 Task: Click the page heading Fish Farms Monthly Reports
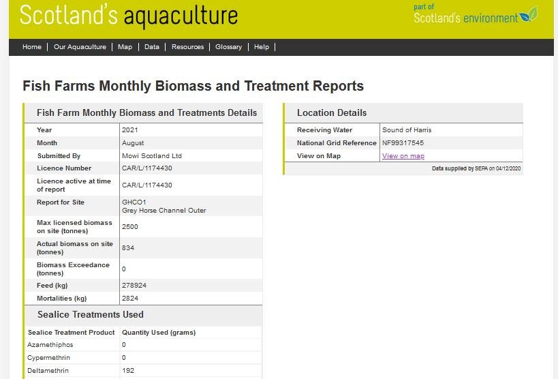click(193, 86)
